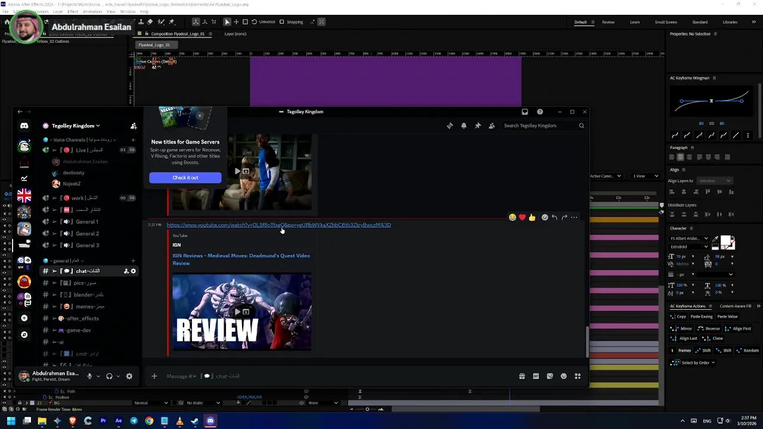Viewport: 763px width, 429px height.
Task: Open Discord user settings gear
Action: pos(129,376)
